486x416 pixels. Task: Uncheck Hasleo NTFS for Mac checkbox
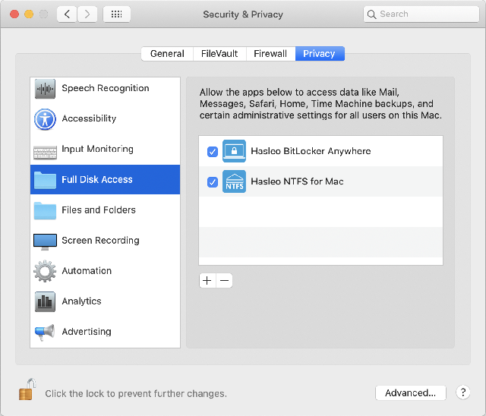[213, 182]
